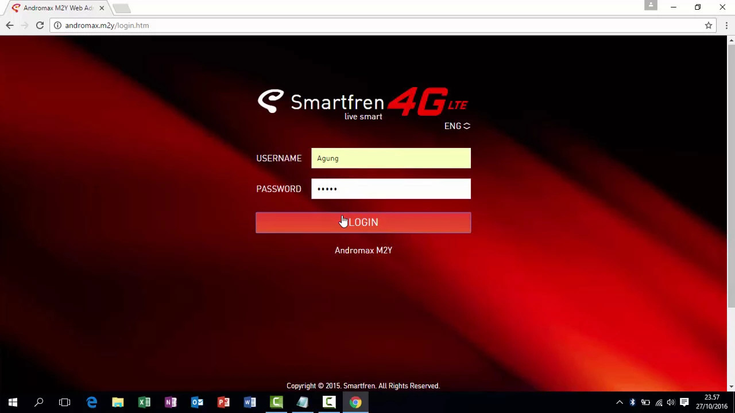
Task: Open a new browser tab
Action: (121, 8)
